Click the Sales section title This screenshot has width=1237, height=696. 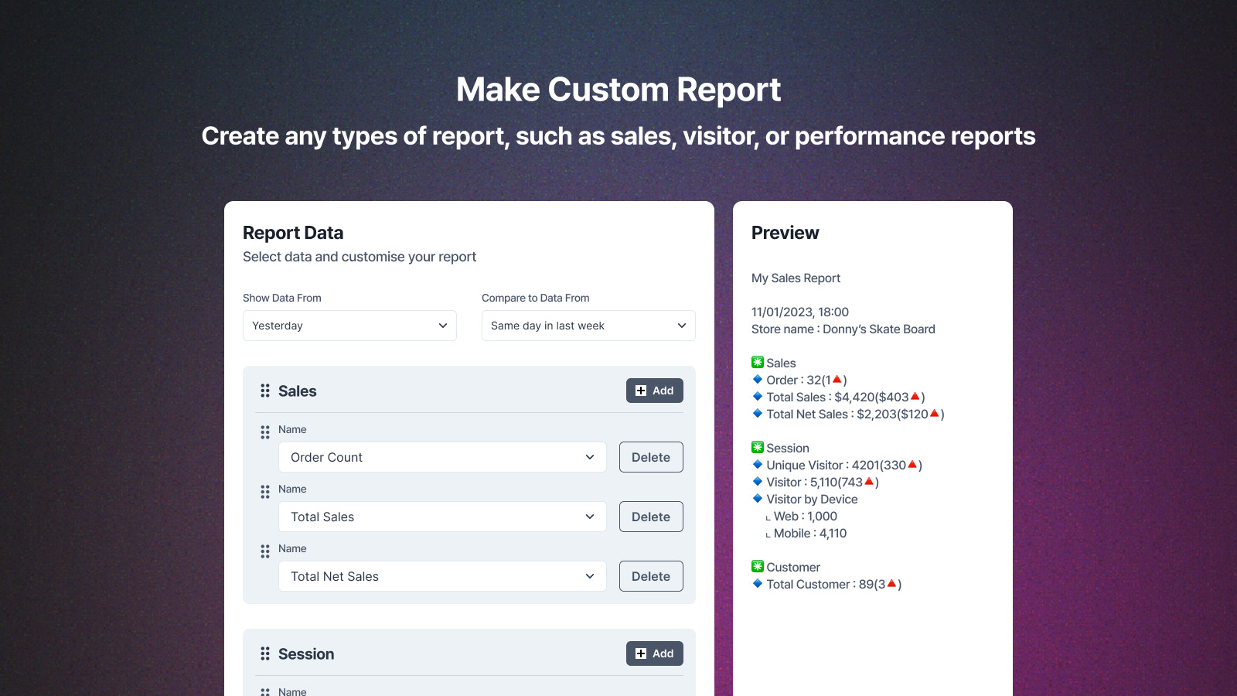pyautogui.click(x=298, y=391)
